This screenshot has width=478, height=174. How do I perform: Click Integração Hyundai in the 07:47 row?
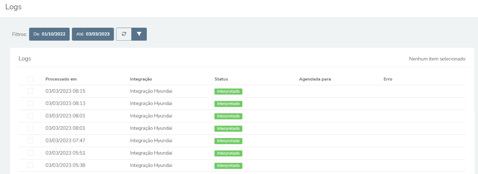[151, 141]
